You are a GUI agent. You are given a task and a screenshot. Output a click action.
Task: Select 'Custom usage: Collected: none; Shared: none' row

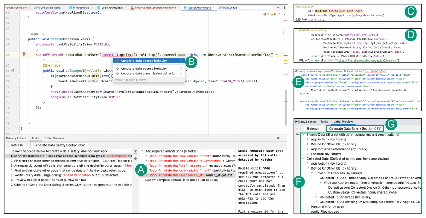pos(363,192)
